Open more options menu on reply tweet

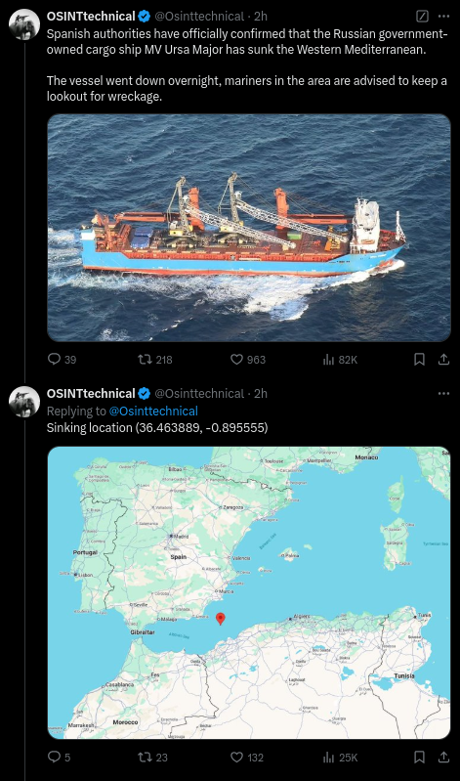pyautogui.click(x=443, y=394)
